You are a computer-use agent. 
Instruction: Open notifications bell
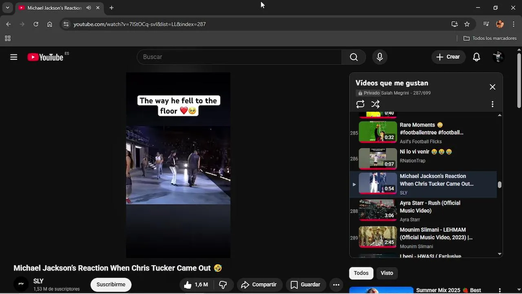point(476,57)
